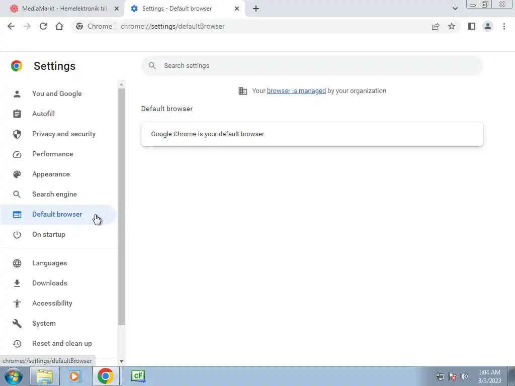This screenshot has width=515, height=386.
Task: Click the Chrome taskbar icon
Action: (106, 376)
